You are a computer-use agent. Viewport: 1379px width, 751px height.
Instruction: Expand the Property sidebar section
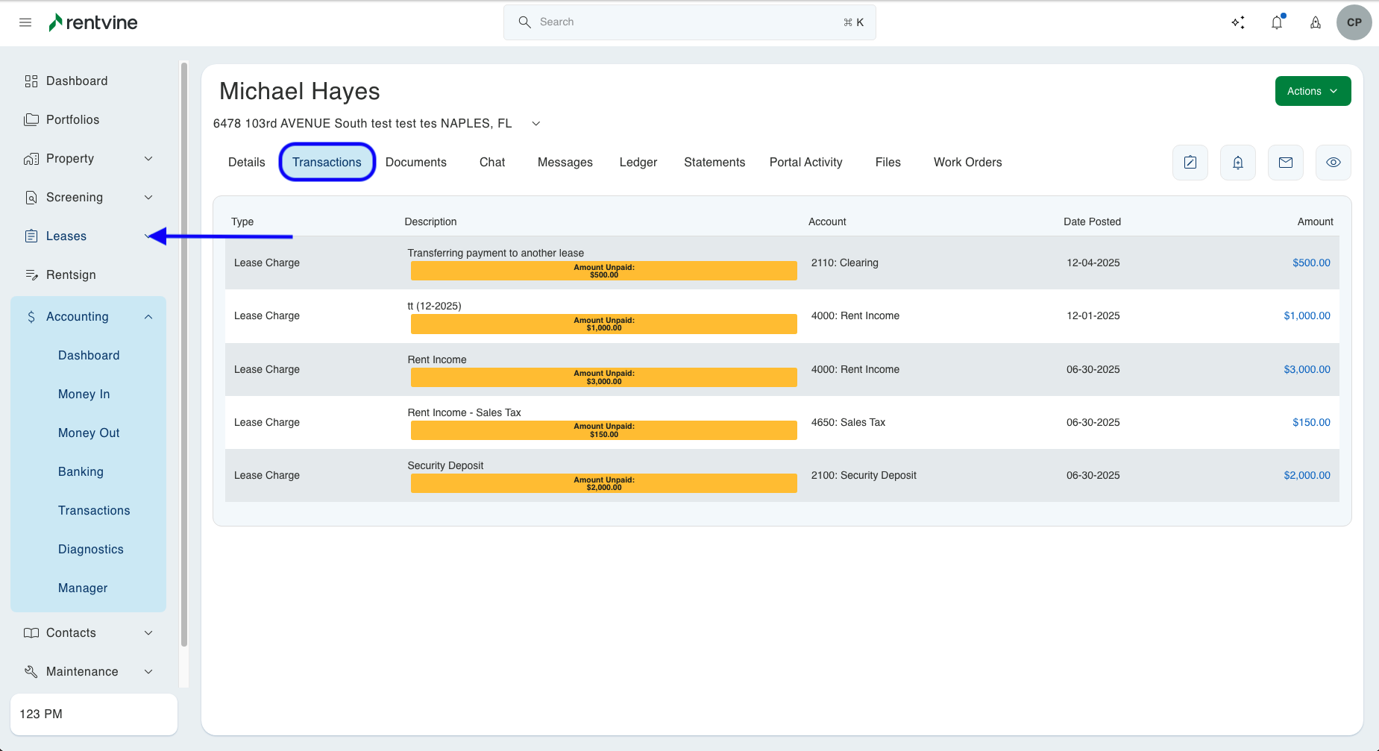pyautogui.click(x=148, y=159)
